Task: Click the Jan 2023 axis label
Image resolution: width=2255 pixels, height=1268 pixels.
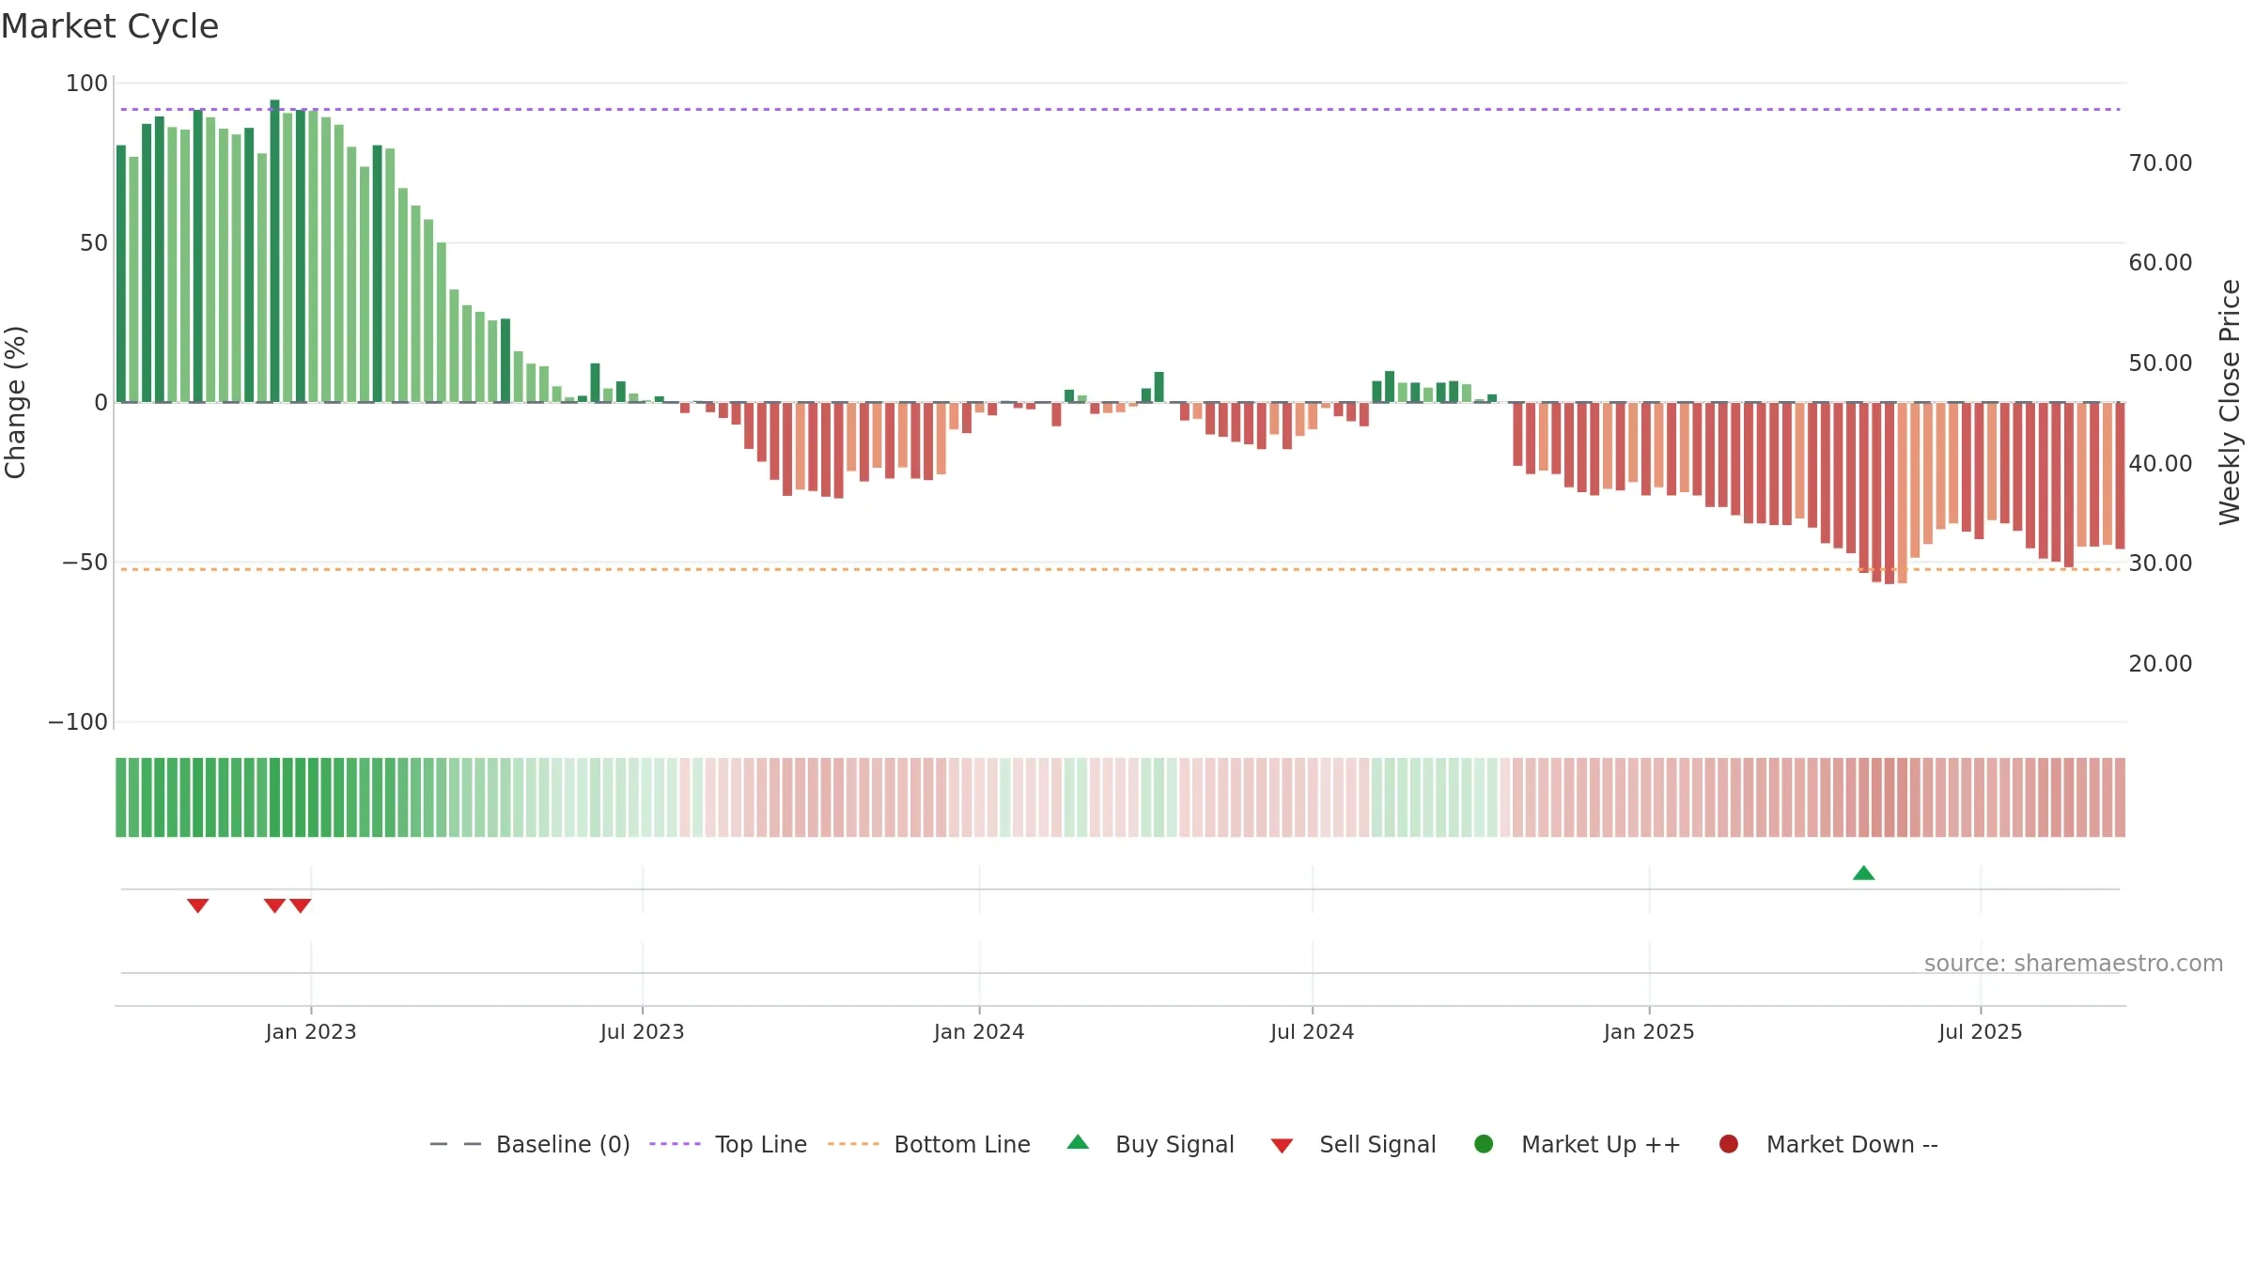Action: point(311,1032)
